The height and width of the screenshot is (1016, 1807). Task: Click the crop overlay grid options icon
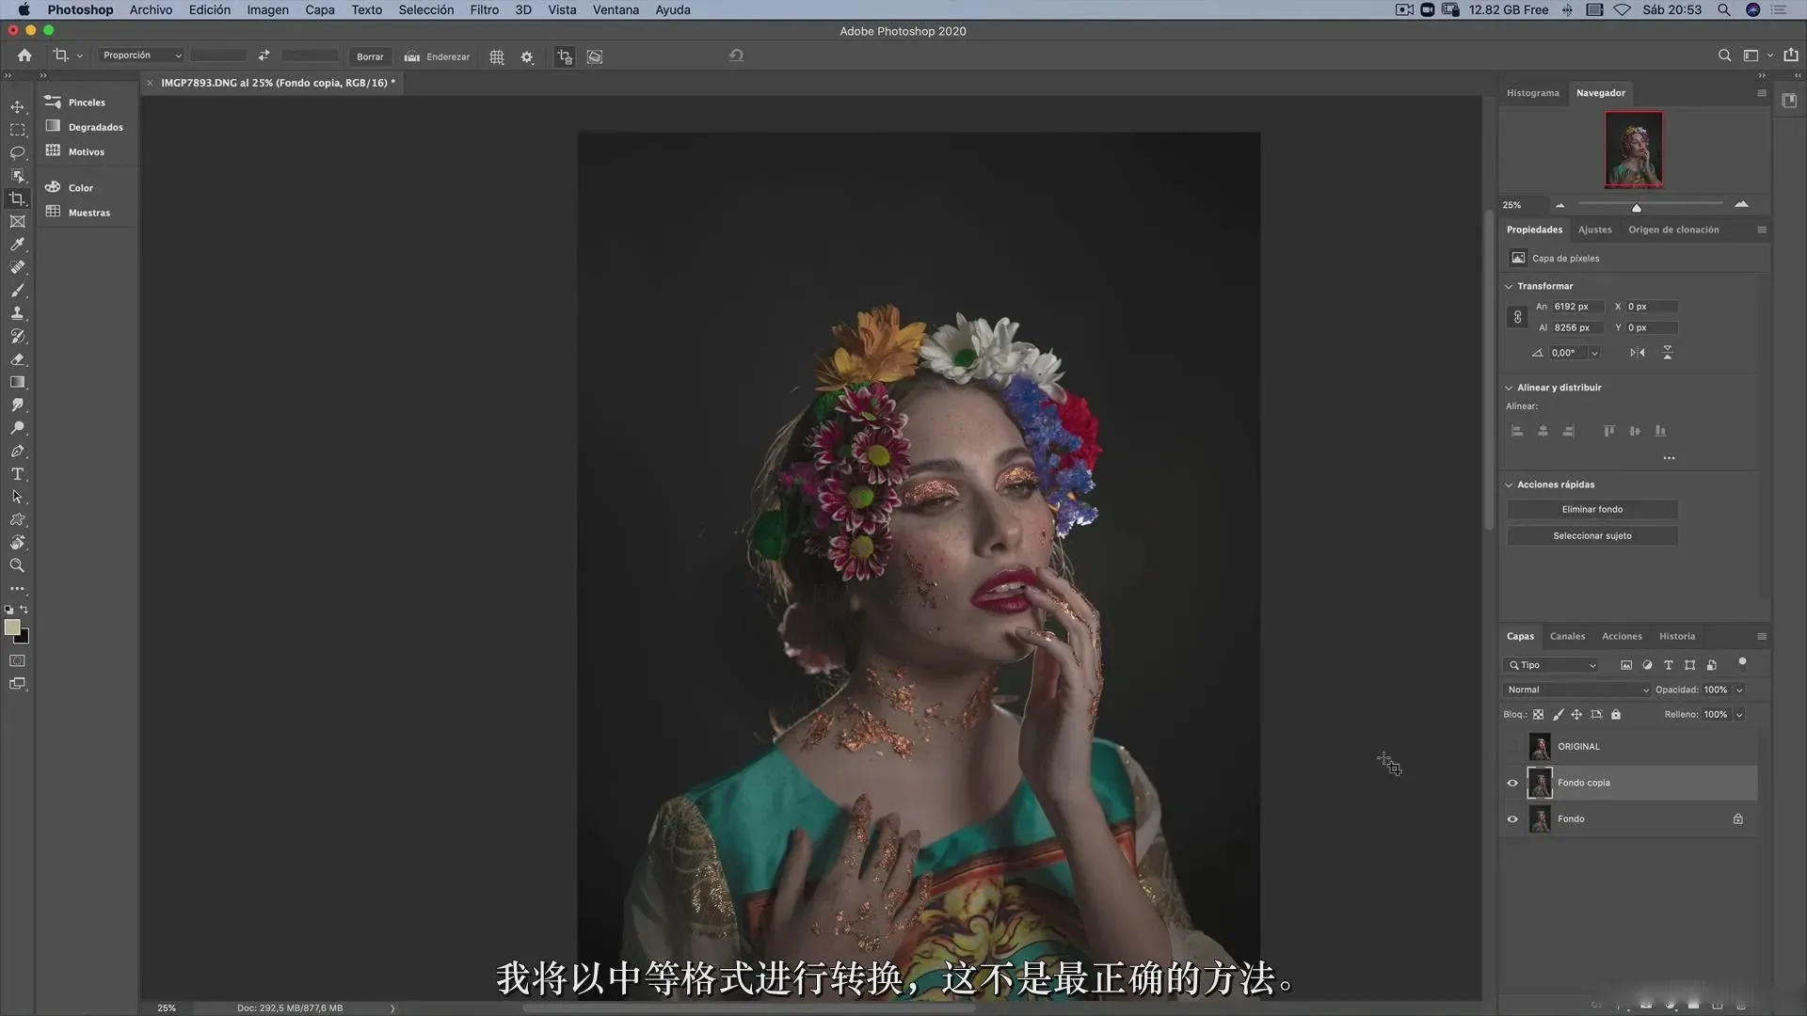[497, 57]
